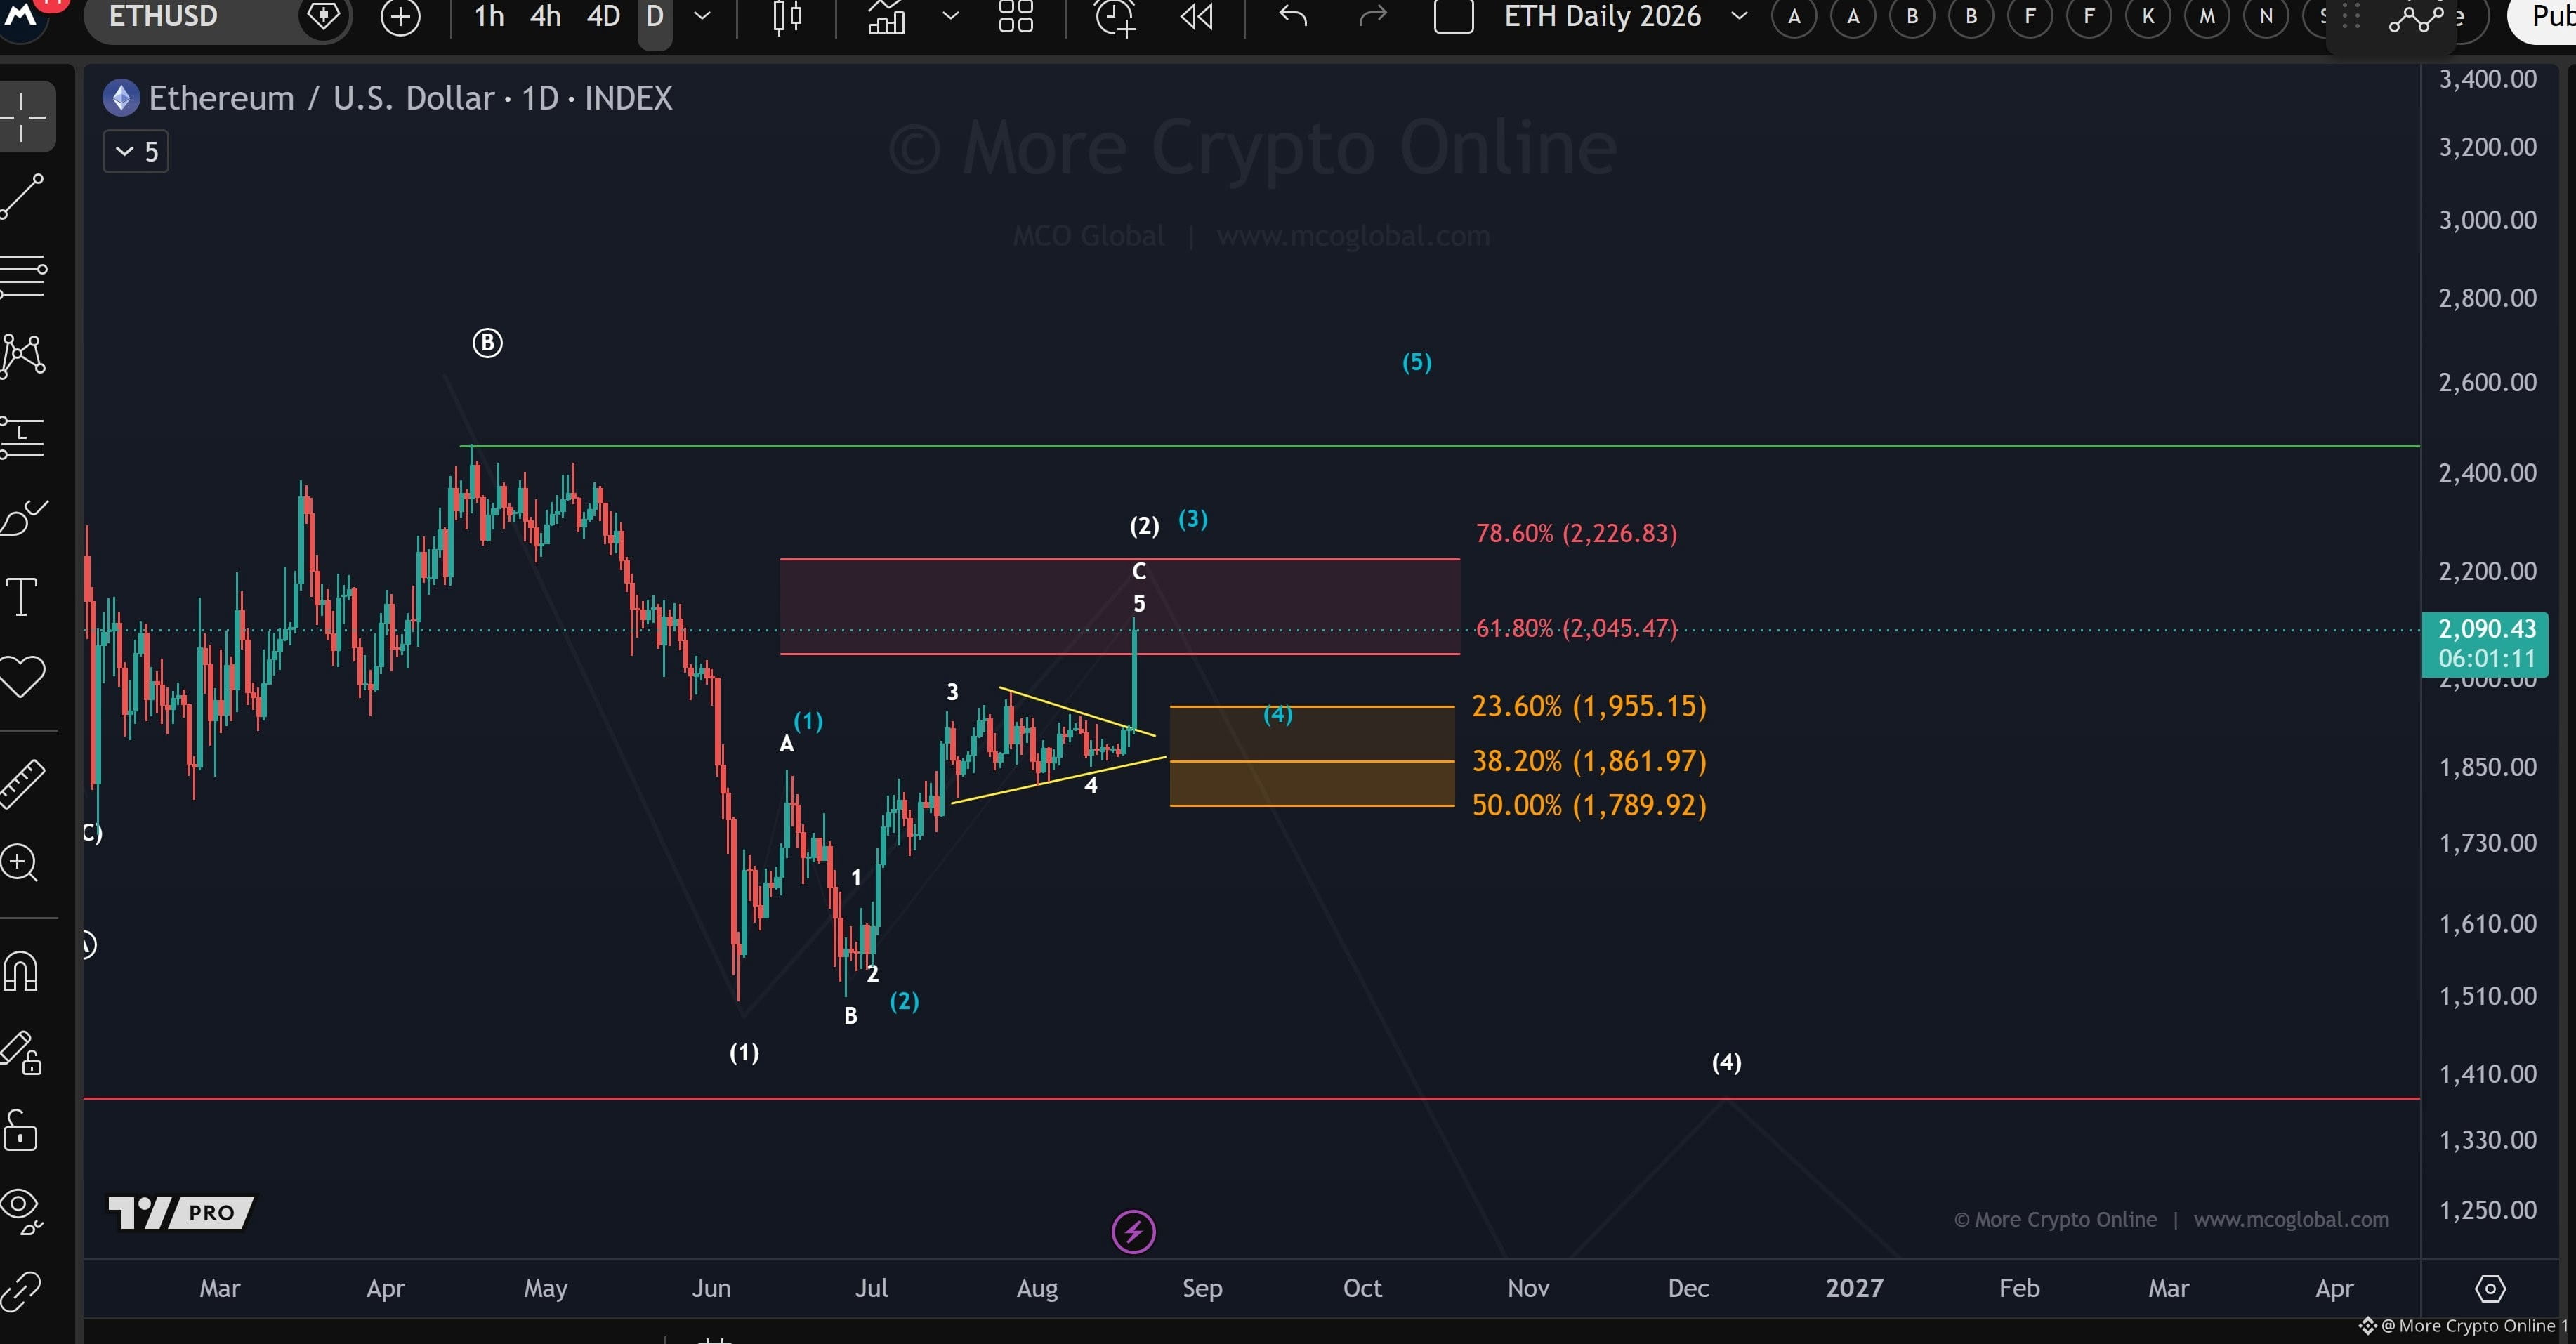Expand the layout name dropdown chevron

(1739, 17)
